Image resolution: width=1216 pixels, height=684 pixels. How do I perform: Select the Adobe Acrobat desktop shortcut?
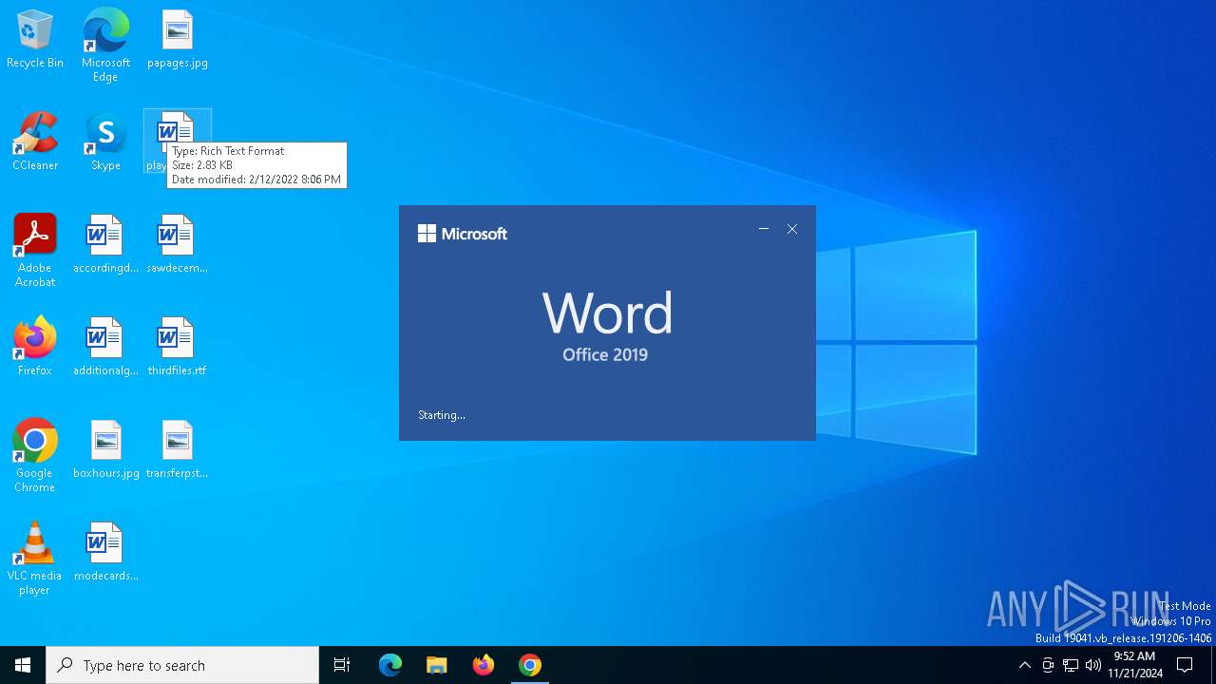pos(35,251)
